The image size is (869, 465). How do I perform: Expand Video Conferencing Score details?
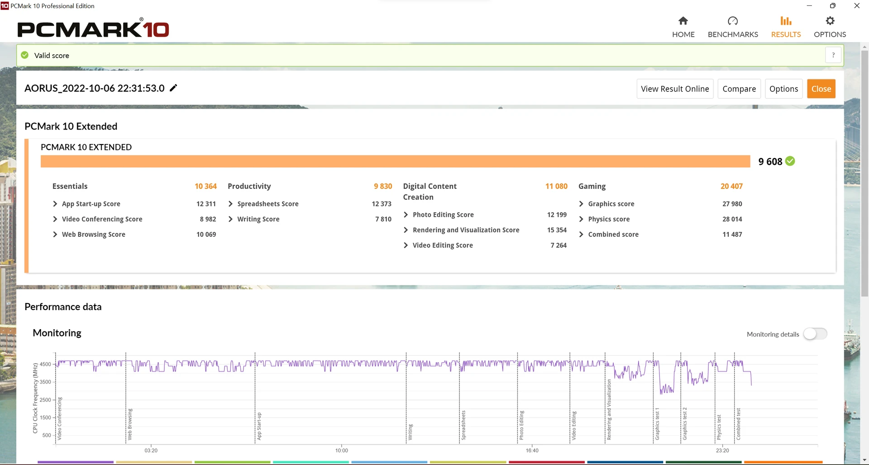(55, 219)
